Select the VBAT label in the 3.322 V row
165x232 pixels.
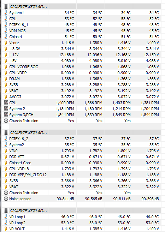point(14,187)
